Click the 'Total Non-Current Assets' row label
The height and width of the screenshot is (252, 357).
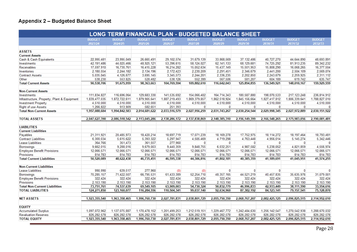(38, 111)
